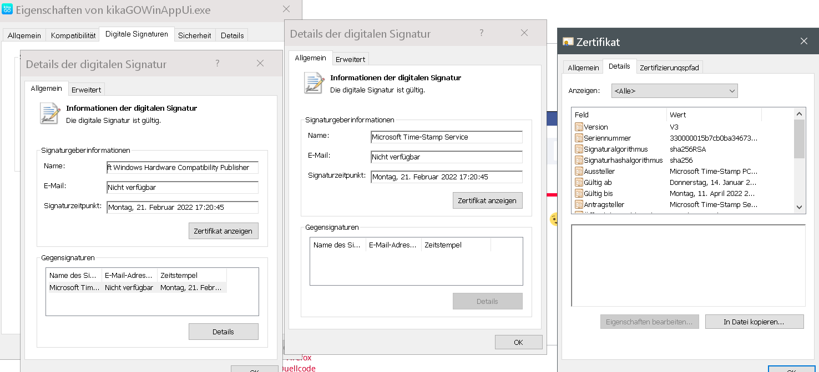Click E-Mail field in left signature dialog

point(183,187)
